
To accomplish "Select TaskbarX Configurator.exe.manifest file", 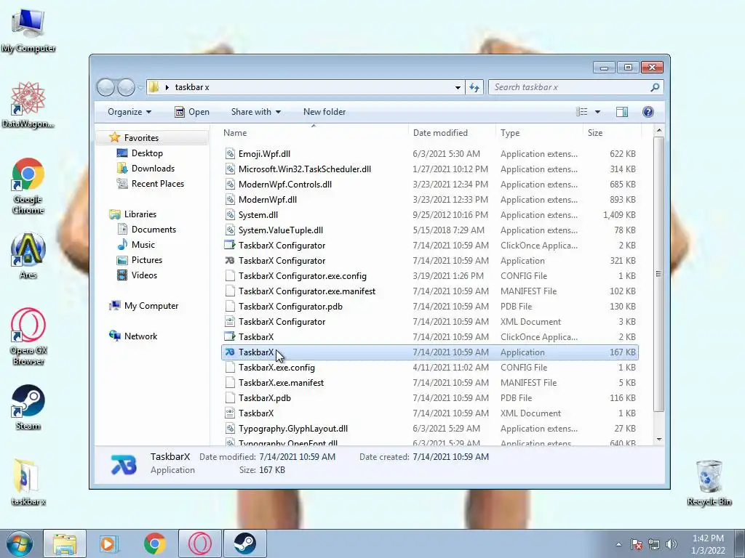I will click(430, 291).
